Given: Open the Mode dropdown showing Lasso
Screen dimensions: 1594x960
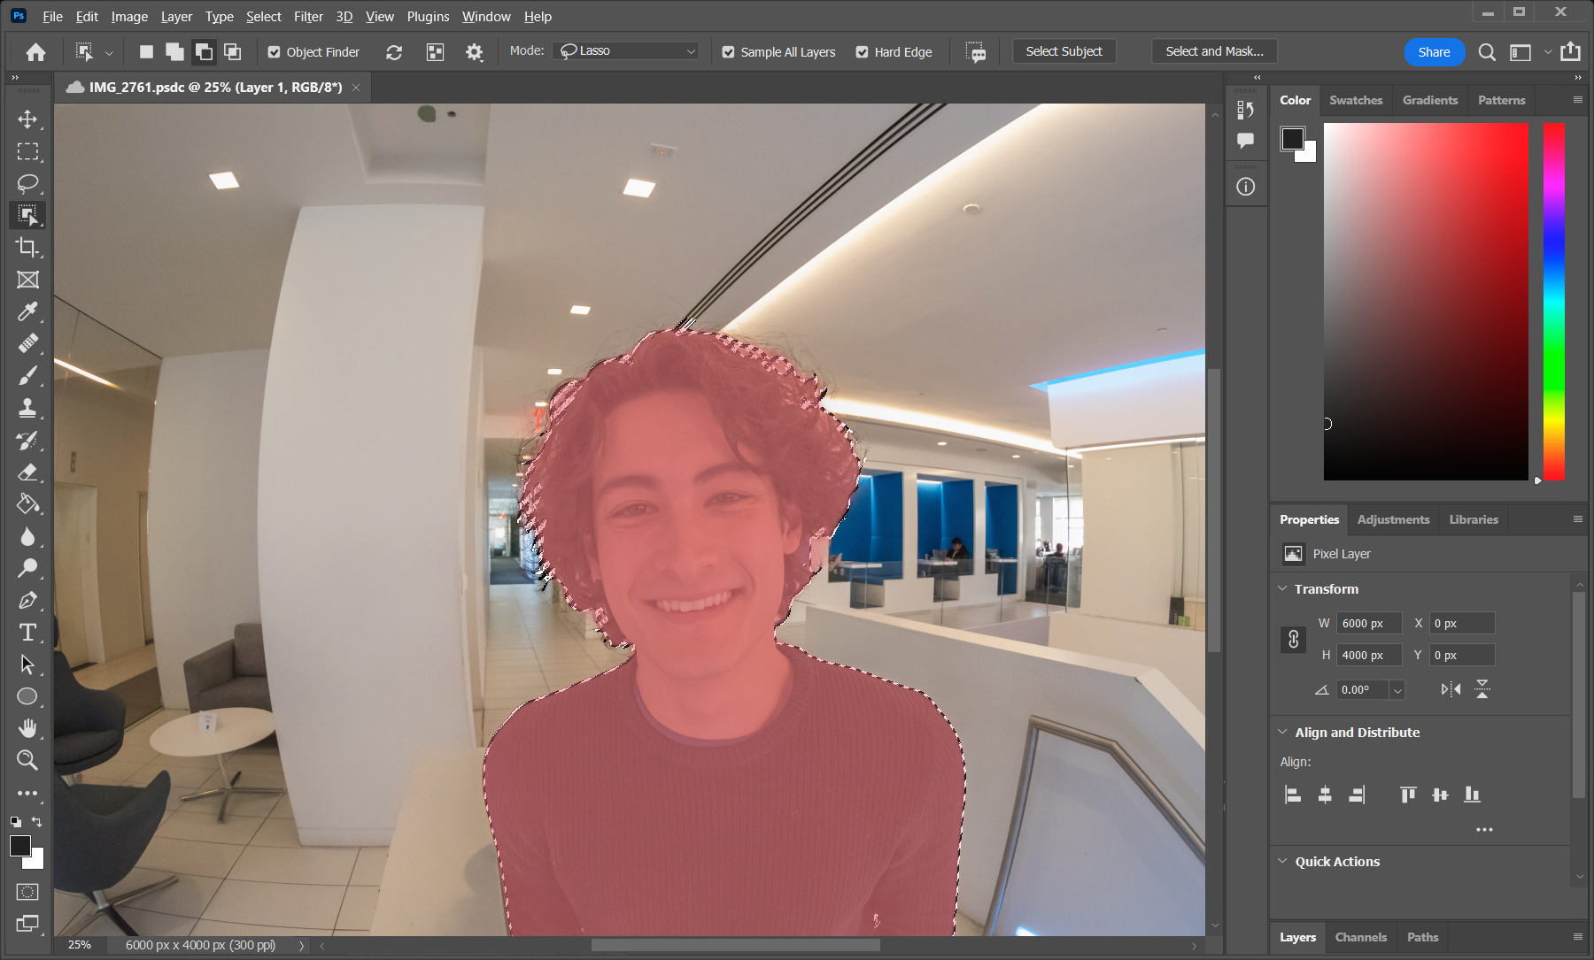Looking at the screenshot, I should [x=626, y=50].
